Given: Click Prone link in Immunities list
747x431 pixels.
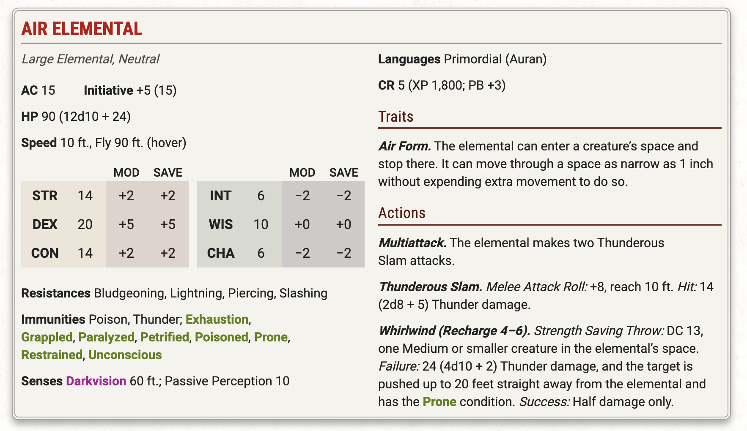Looking at the screenshot, I should [271, 337].
